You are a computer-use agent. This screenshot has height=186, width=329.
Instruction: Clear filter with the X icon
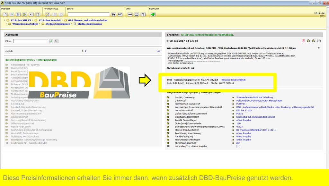[57, 41]
